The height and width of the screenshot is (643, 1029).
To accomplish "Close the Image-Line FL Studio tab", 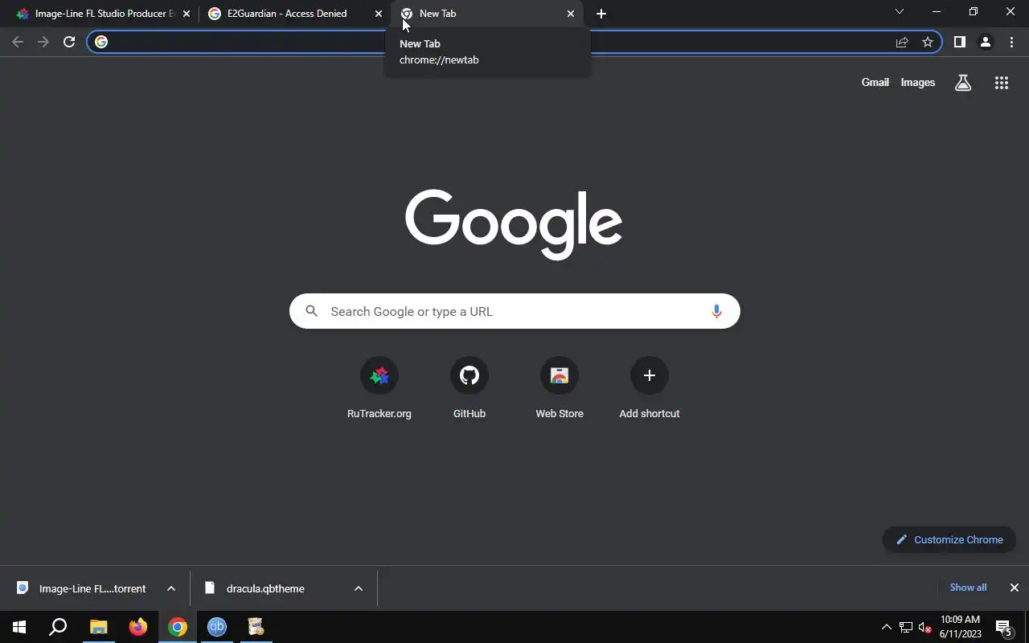I will [x=187, y=14].
